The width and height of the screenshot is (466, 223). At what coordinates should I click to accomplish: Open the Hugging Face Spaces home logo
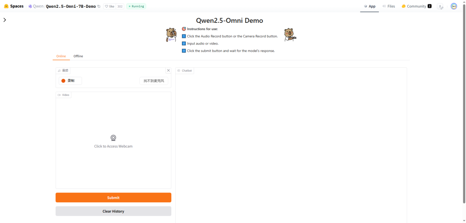[x=14, y=6]
